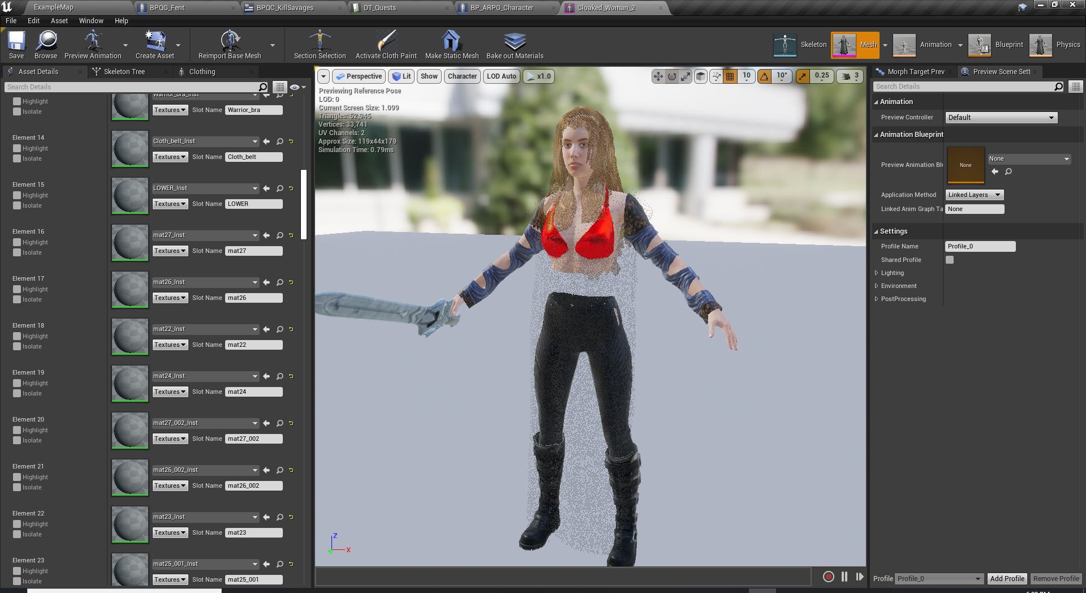Toggle the coordinate system cube icon

[x=701, y=76]
